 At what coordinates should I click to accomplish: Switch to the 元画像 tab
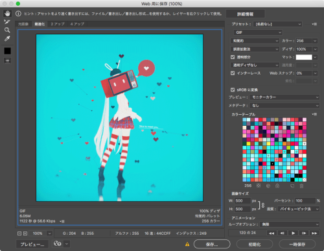[23, 24]
